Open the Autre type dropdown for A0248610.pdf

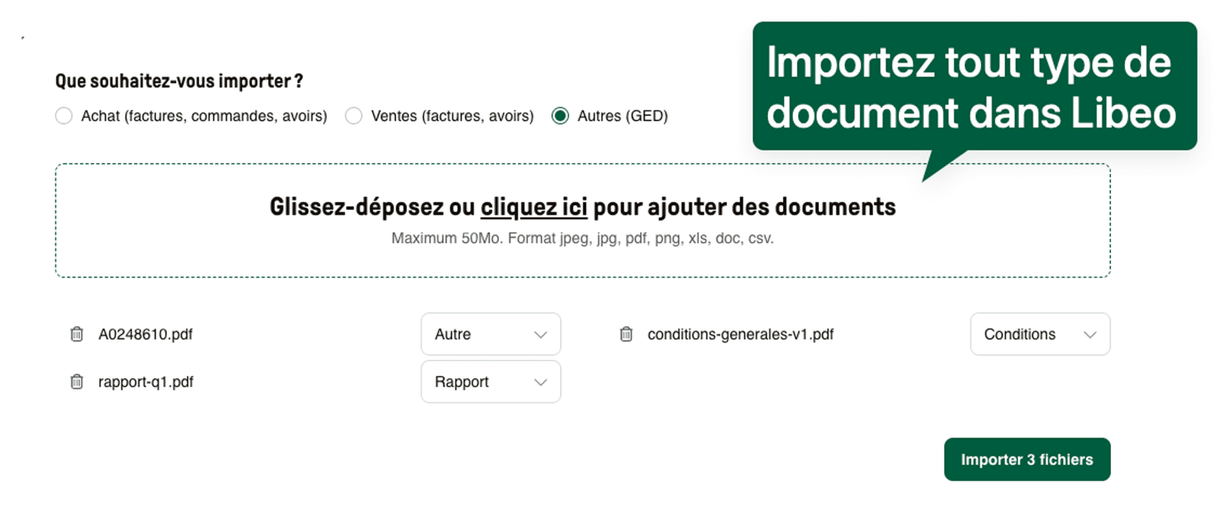coord(491,334)
